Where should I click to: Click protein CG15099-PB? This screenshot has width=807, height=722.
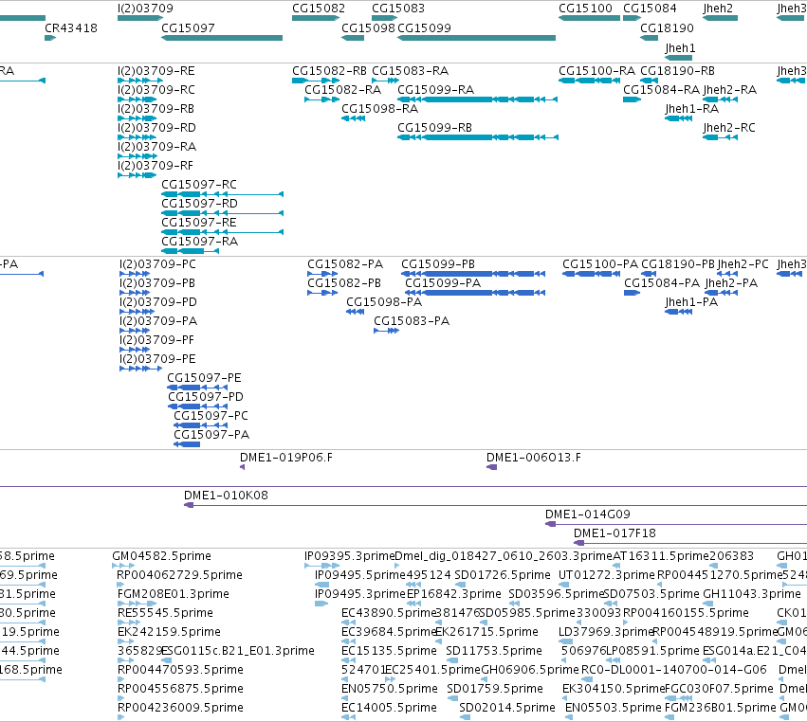pos(473,274)
